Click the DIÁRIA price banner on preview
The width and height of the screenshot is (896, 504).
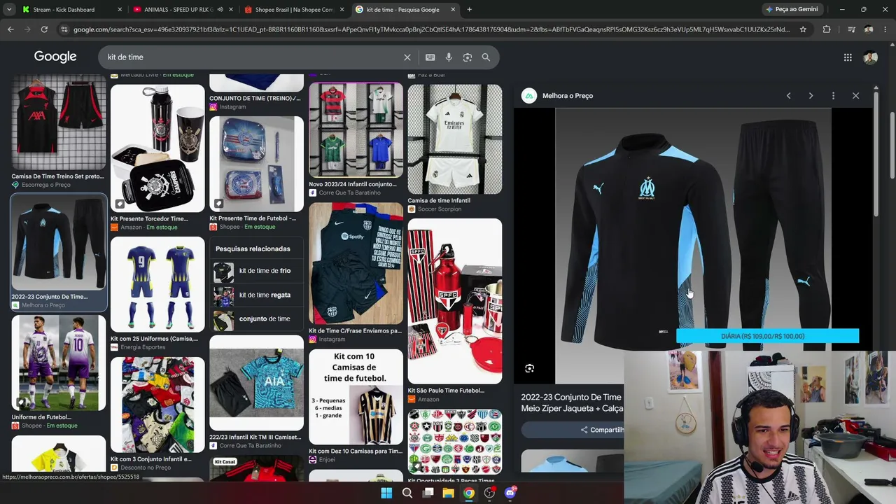[767, 336]
